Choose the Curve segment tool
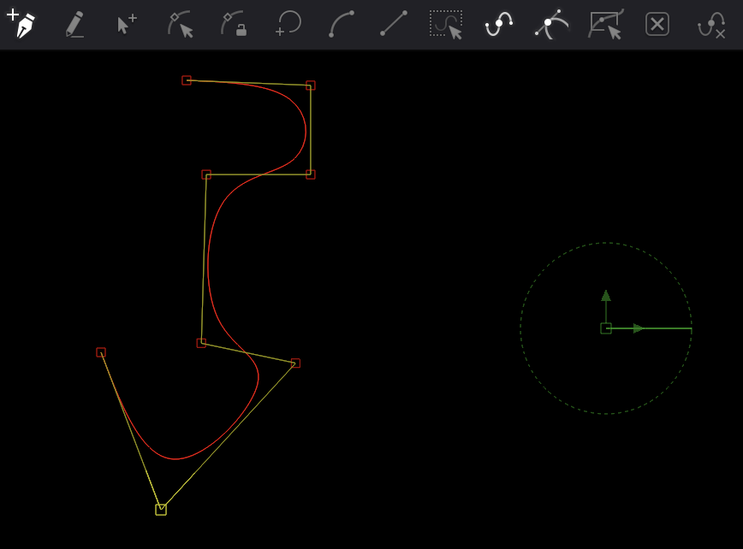The width and height of the screenshot is (743, 549). [342, 24]
